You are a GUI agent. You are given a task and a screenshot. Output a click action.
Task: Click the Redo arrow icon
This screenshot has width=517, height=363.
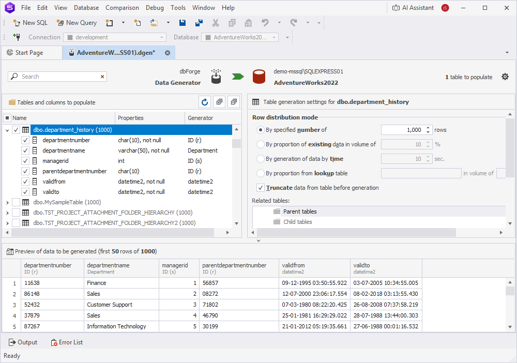click(x=294, y=23)
